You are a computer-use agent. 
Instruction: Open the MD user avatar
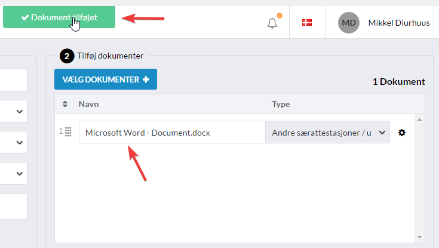[x=349, y=23]
